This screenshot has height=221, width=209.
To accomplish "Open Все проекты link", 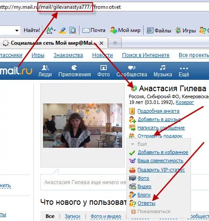I will (194, 55).
